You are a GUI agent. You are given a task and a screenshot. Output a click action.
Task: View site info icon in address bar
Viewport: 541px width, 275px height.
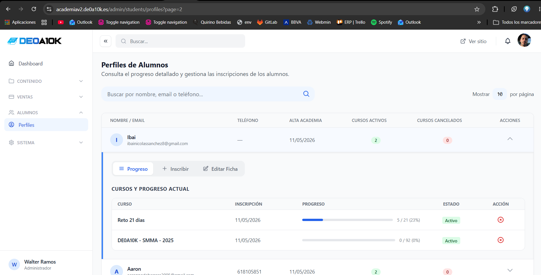click(49, 9)
